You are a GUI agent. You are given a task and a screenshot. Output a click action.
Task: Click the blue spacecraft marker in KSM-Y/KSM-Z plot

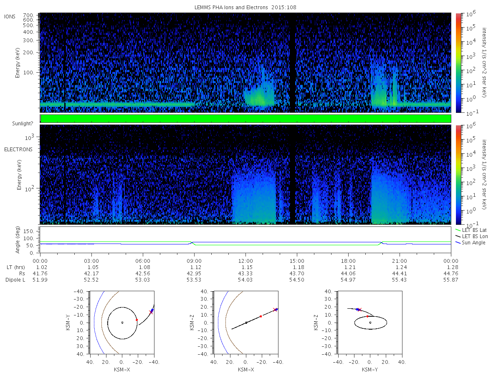357,309
